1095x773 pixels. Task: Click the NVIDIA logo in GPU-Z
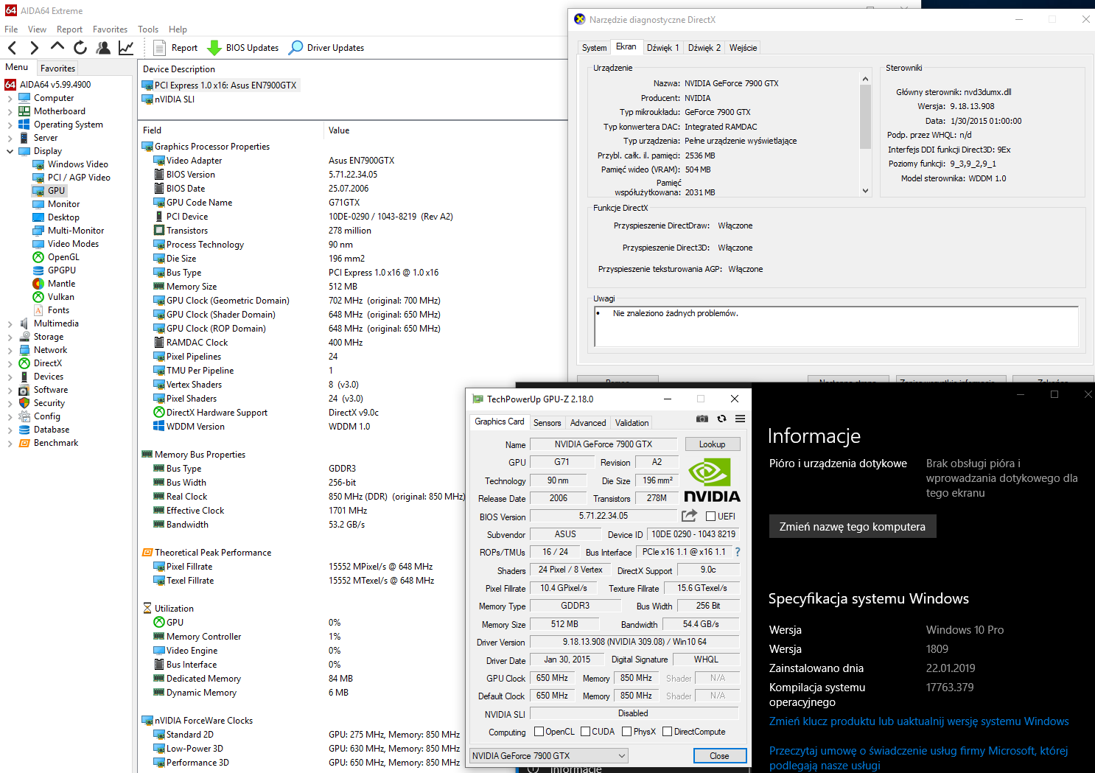pyautogui.click(x=712, y=480)
